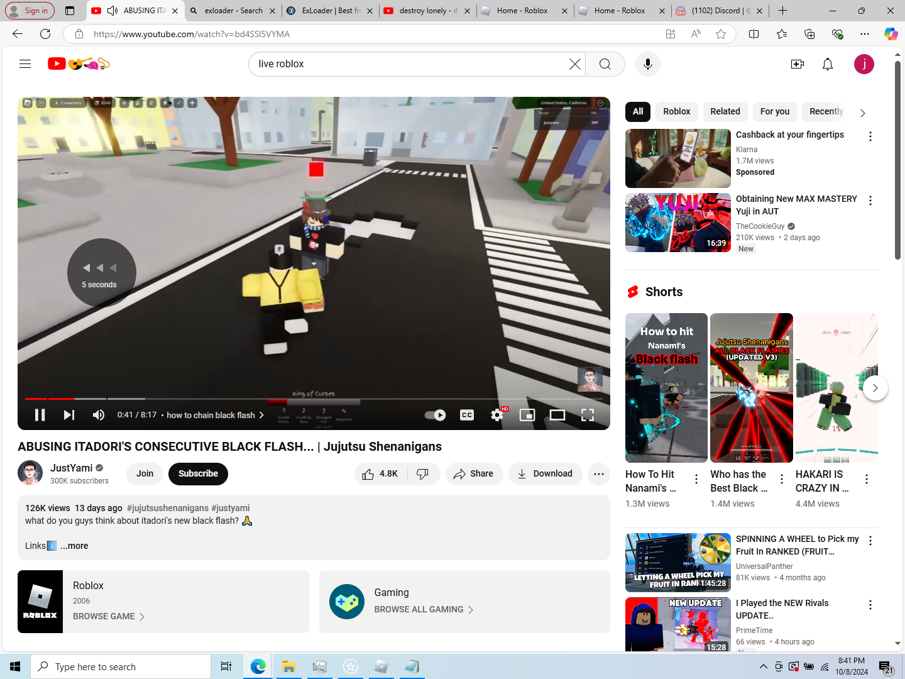Open File Explorer from taskbar
The height and width of the screenshot is (679, 905).
288,666
